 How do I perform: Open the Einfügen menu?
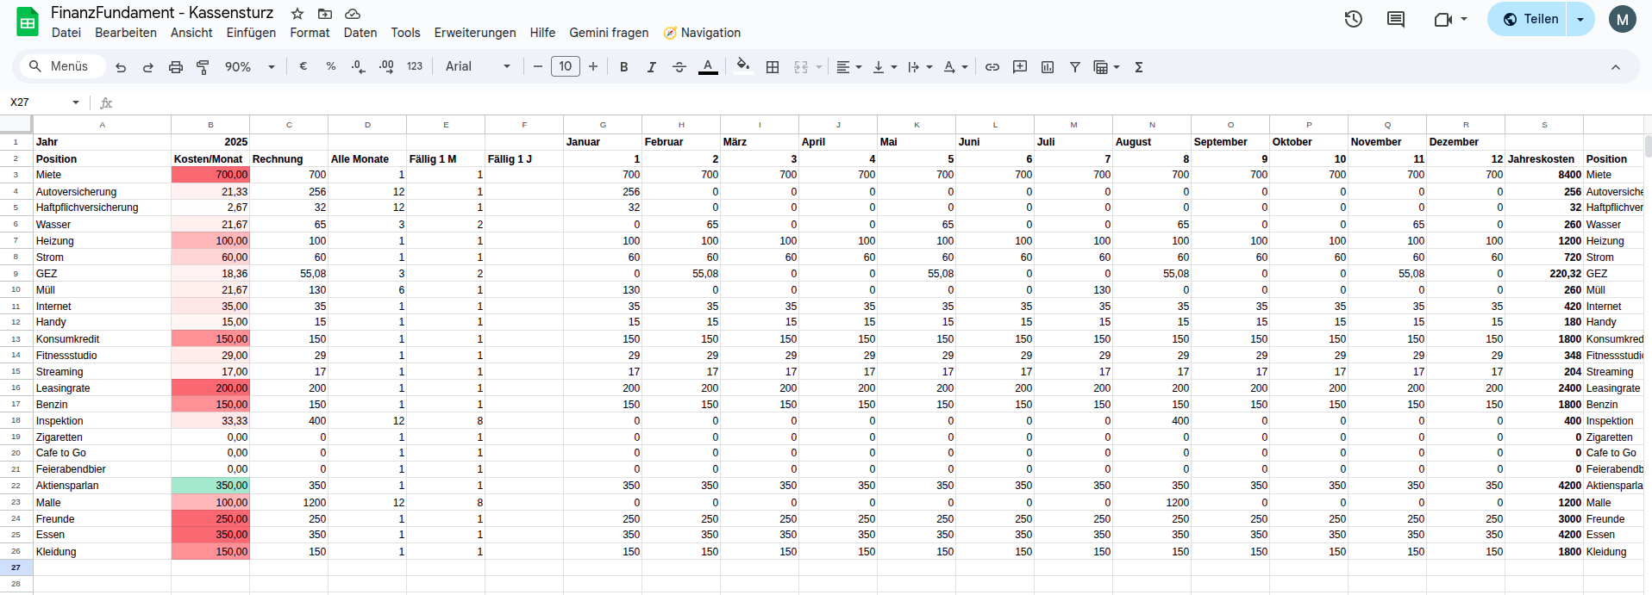pyautogui.click(x=251, y=33)
